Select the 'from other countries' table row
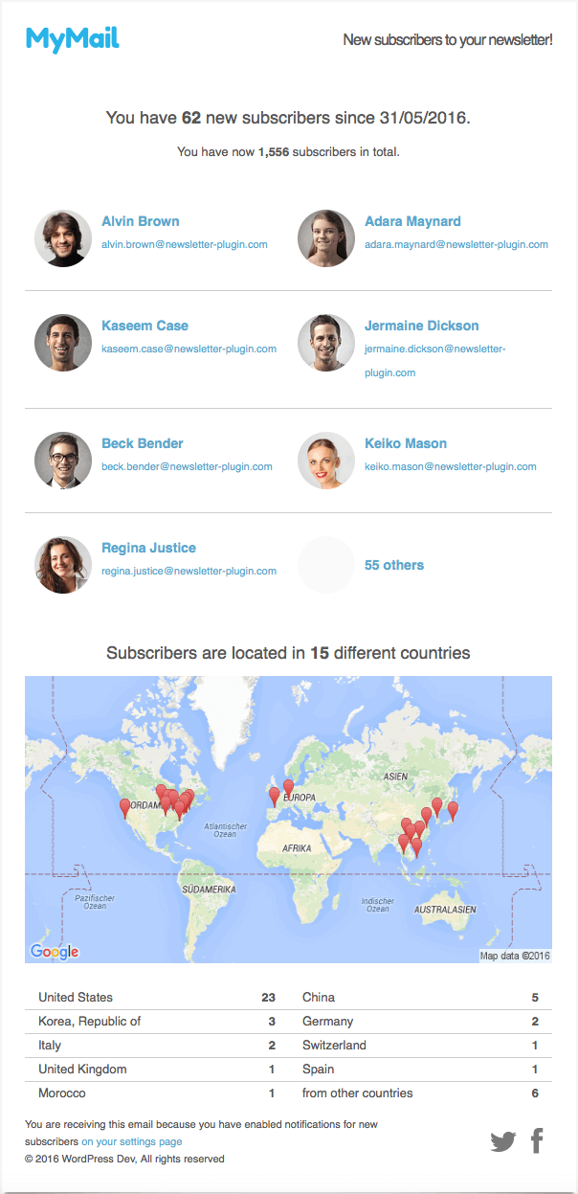 click(x=420, y=1093)
